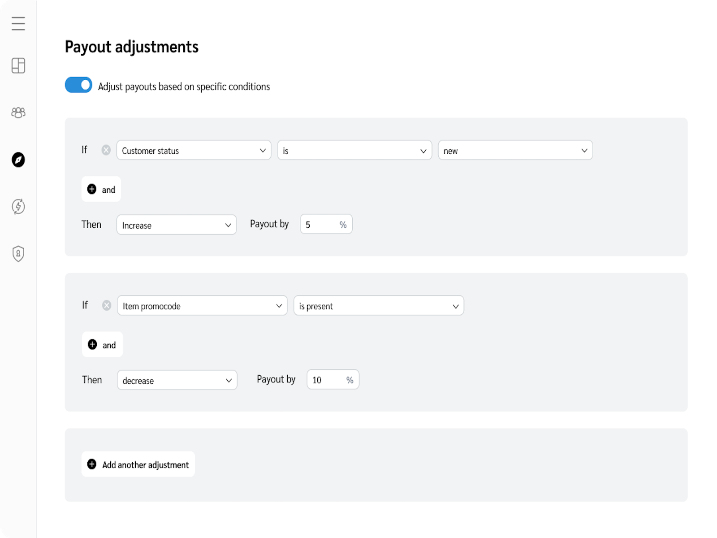Image resolution: width=717 pixels, height=538 pixels.
Task: Open the 'is' operator dropdown
Action: tap(354, 150)
